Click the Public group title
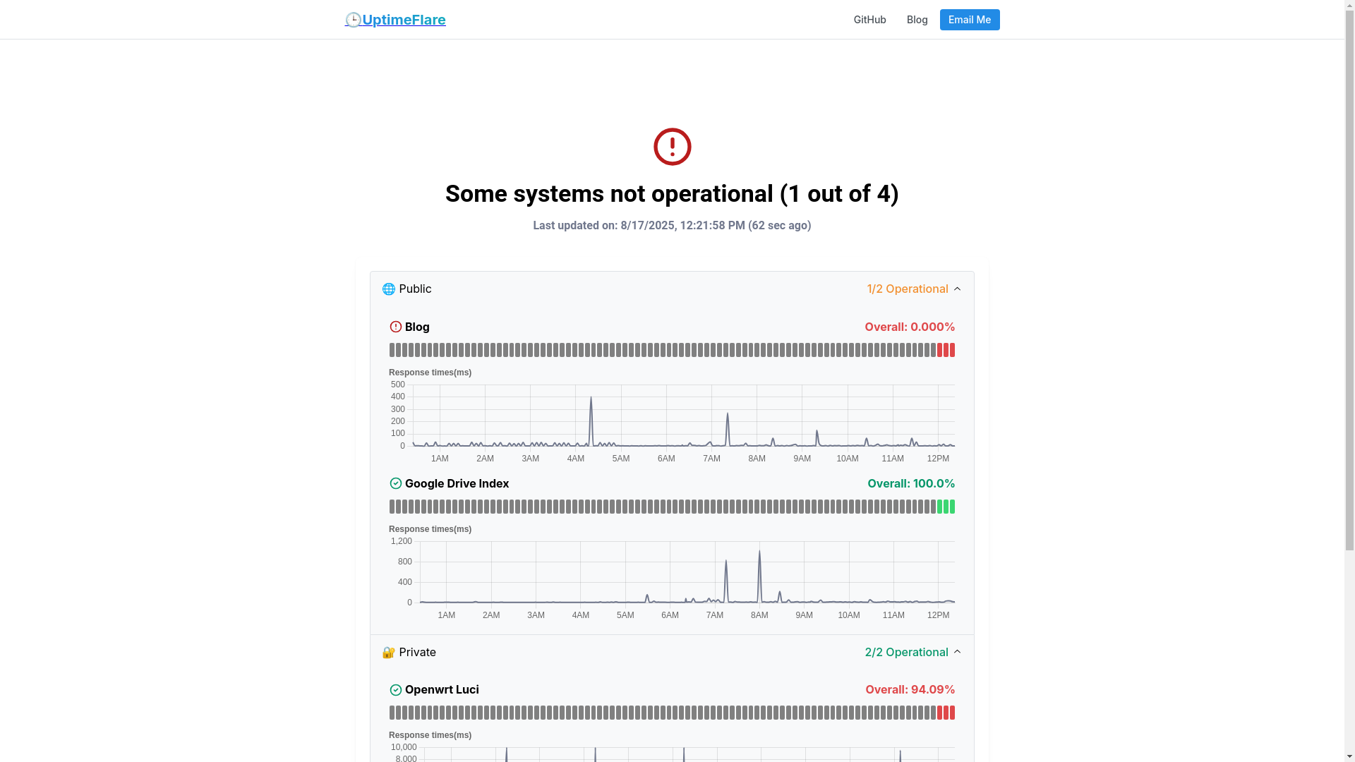The image size is (1355, 762). click(x=415, y=289)
